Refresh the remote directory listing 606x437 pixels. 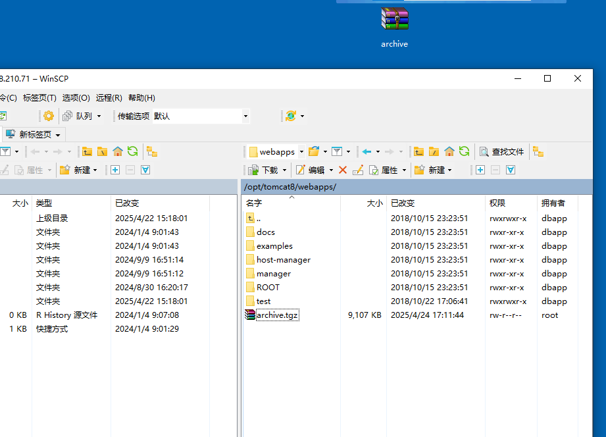point(465,151)
